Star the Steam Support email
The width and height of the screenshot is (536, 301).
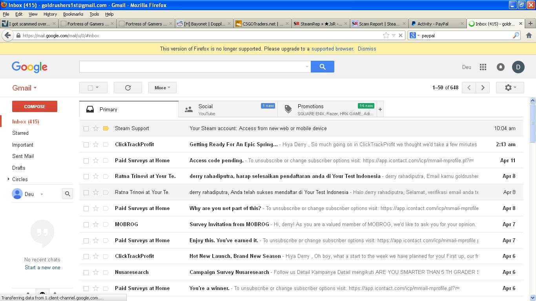[96, 129]
